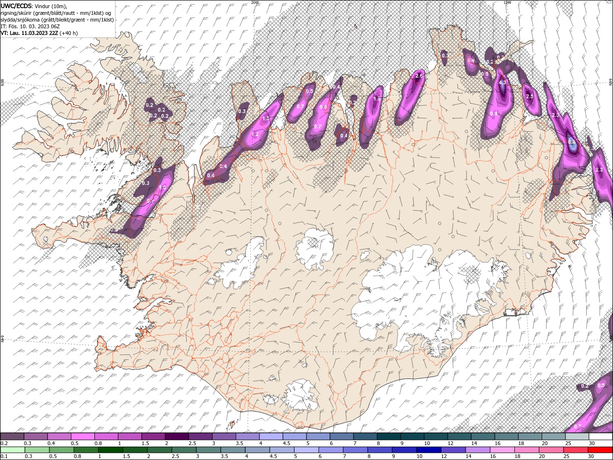The height and width of the screenshot is (460, 613).
Task: Select the rain legend swatch labeled 7
Action: coord(355,450)
